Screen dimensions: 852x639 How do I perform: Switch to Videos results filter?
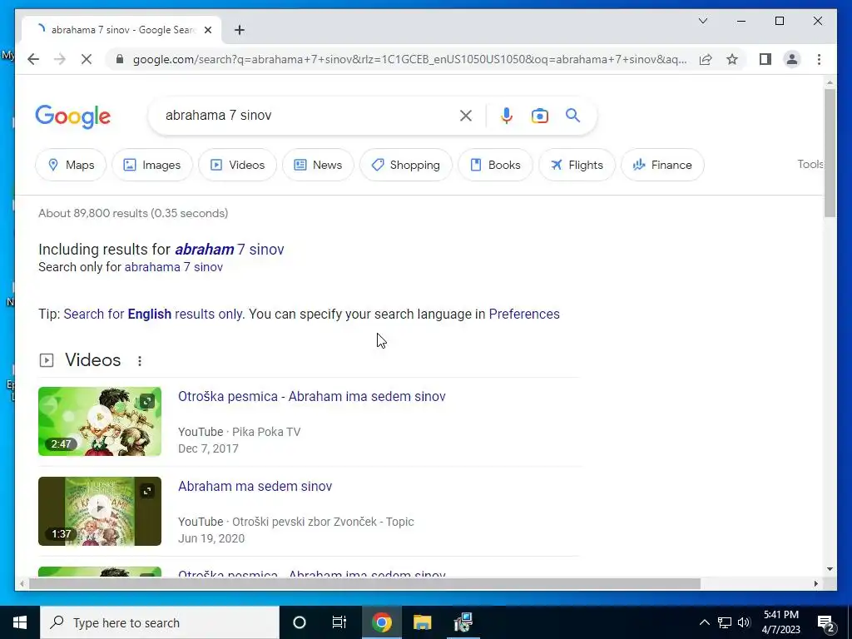pyautogui.click(x=237, y=165)
